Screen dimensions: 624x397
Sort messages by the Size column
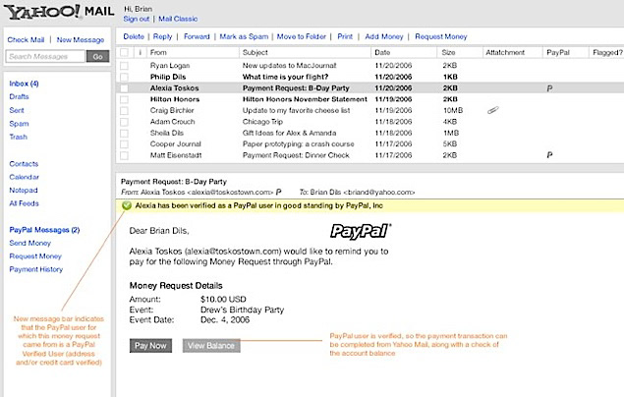[448, 52]
